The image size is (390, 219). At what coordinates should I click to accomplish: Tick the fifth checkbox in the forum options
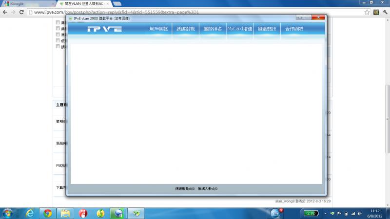pos(58,46)
